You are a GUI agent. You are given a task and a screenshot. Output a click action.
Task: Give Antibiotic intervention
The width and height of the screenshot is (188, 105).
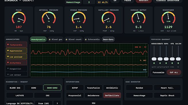pyautogui.click(x=112, y=88)
